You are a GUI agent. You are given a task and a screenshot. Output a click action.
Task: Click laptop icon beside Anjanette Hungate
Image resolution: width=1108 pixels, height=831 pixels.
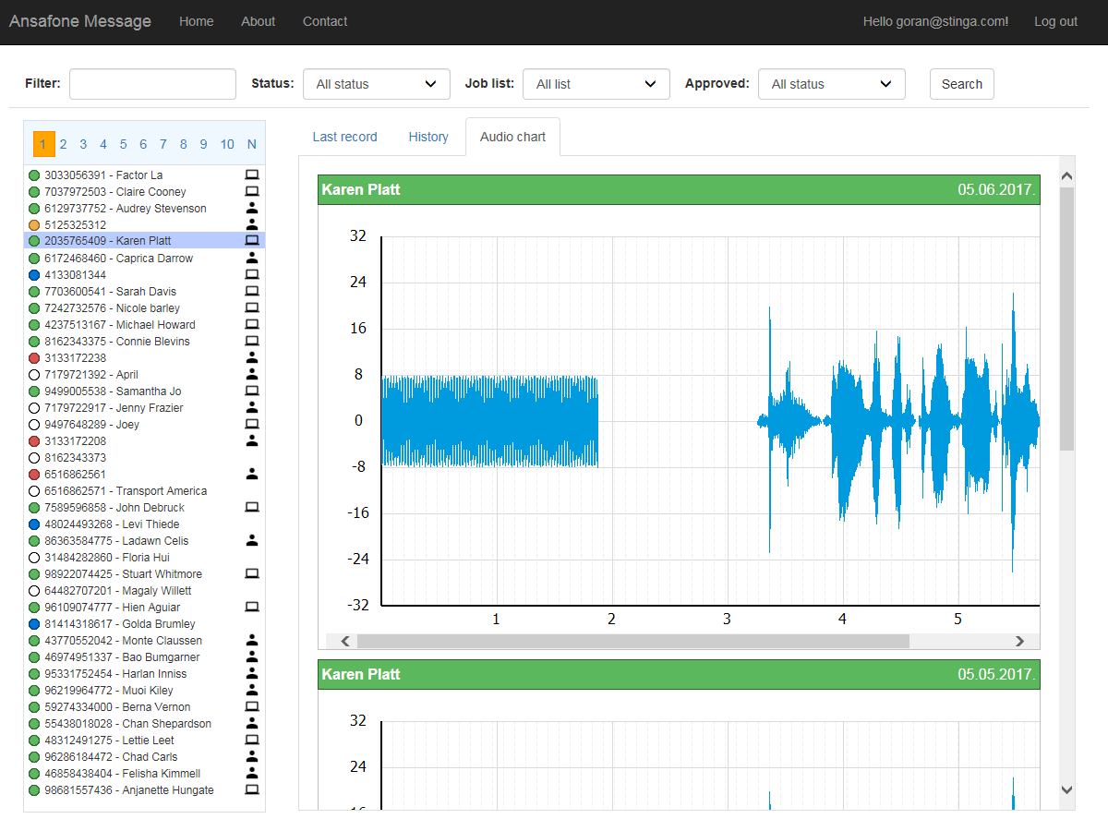pos(251,789)
